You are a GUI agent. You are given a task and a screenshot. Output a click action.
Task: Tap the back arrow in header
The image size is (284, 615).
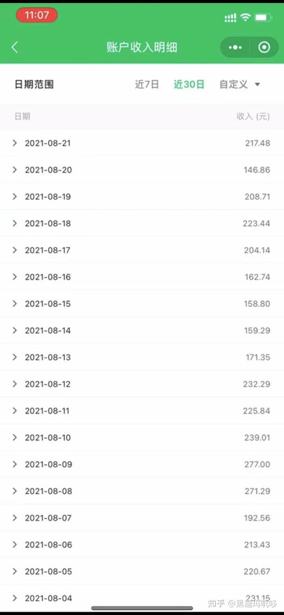[x=15, y=47]
